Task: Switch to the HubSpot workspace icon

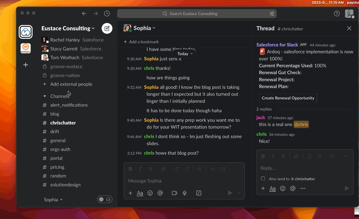Action: coord(26,48)
